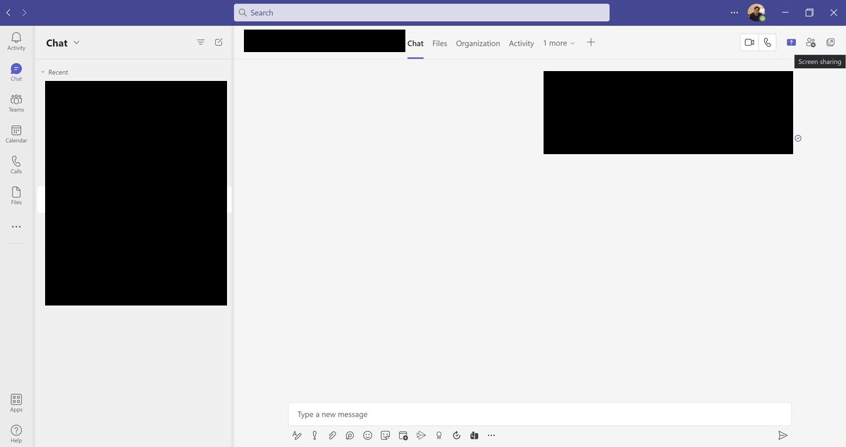Screen dimensions: 846x447
Task: Switch to the Activity tab
Action: click(522, 43)
